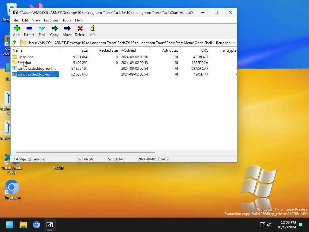
Task: Run the Test archive tool
Action: 42,29
